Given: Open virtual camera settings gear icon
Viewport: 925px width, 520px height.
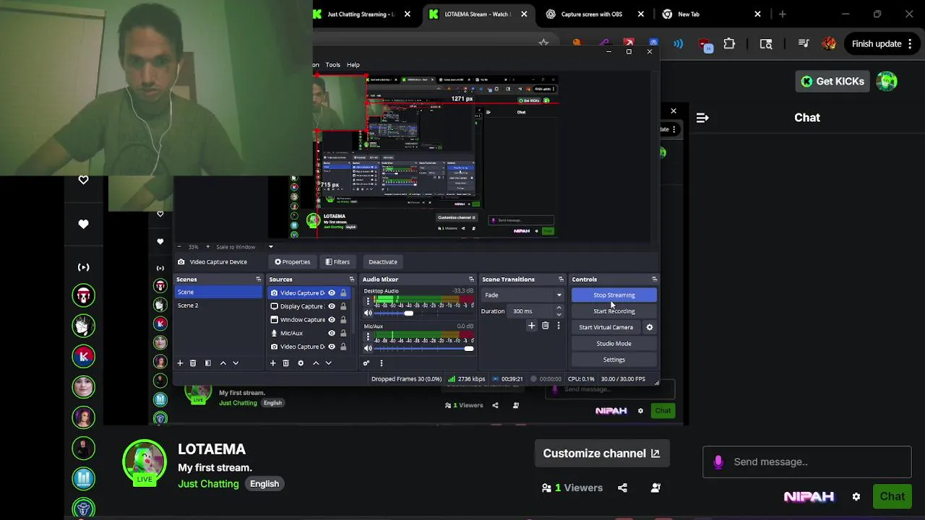Looking at the screenshot, I should (x=649, y=327).
